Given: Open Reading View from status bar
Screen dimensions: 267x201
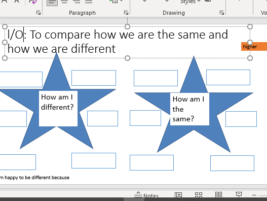Looking at the screenshot, I should (x=219, y=195).
